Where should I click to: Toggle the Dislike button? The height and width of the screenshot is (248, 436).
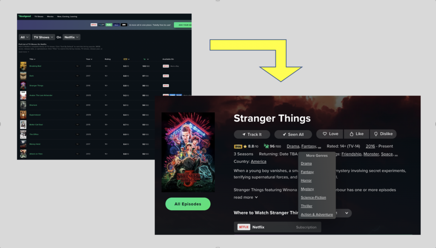point(383,134)
